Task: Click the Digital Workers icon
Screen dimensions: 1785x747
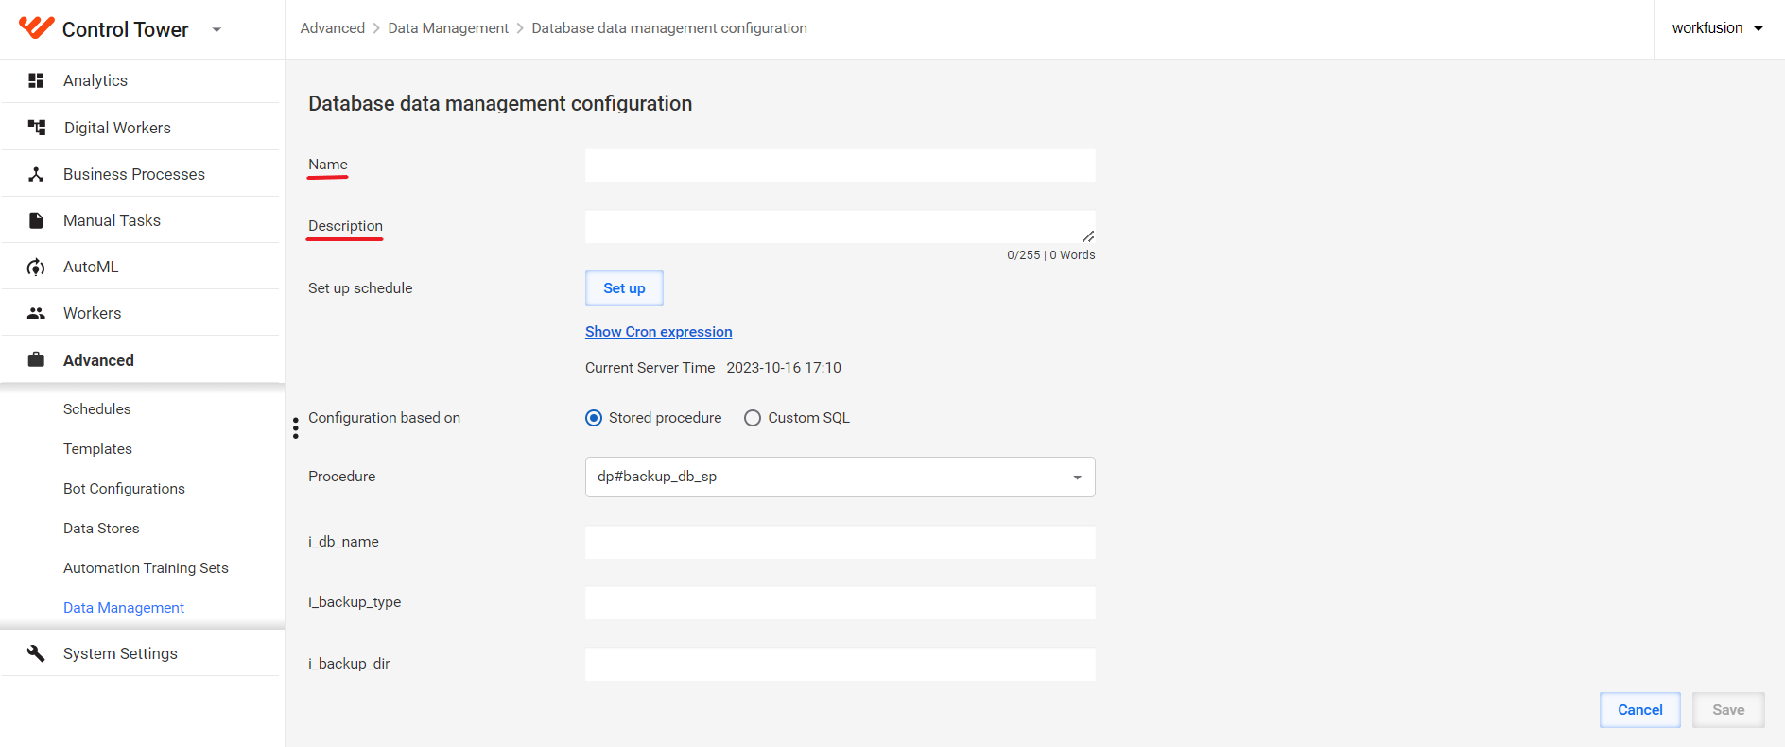Action: 36,127
